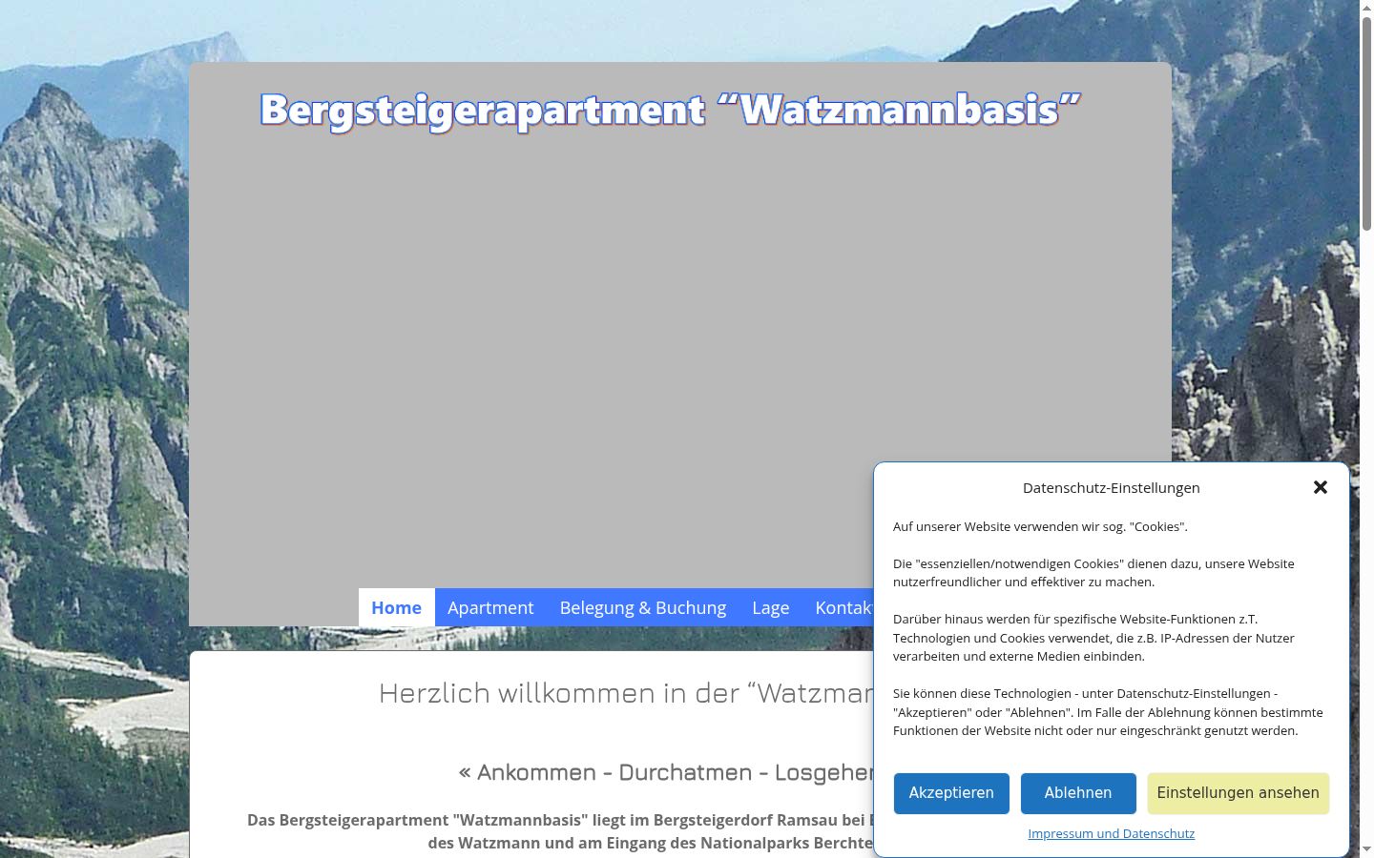
Task: Decline cookies with the Ablehnen button
Action: [x=1078, y=793]
